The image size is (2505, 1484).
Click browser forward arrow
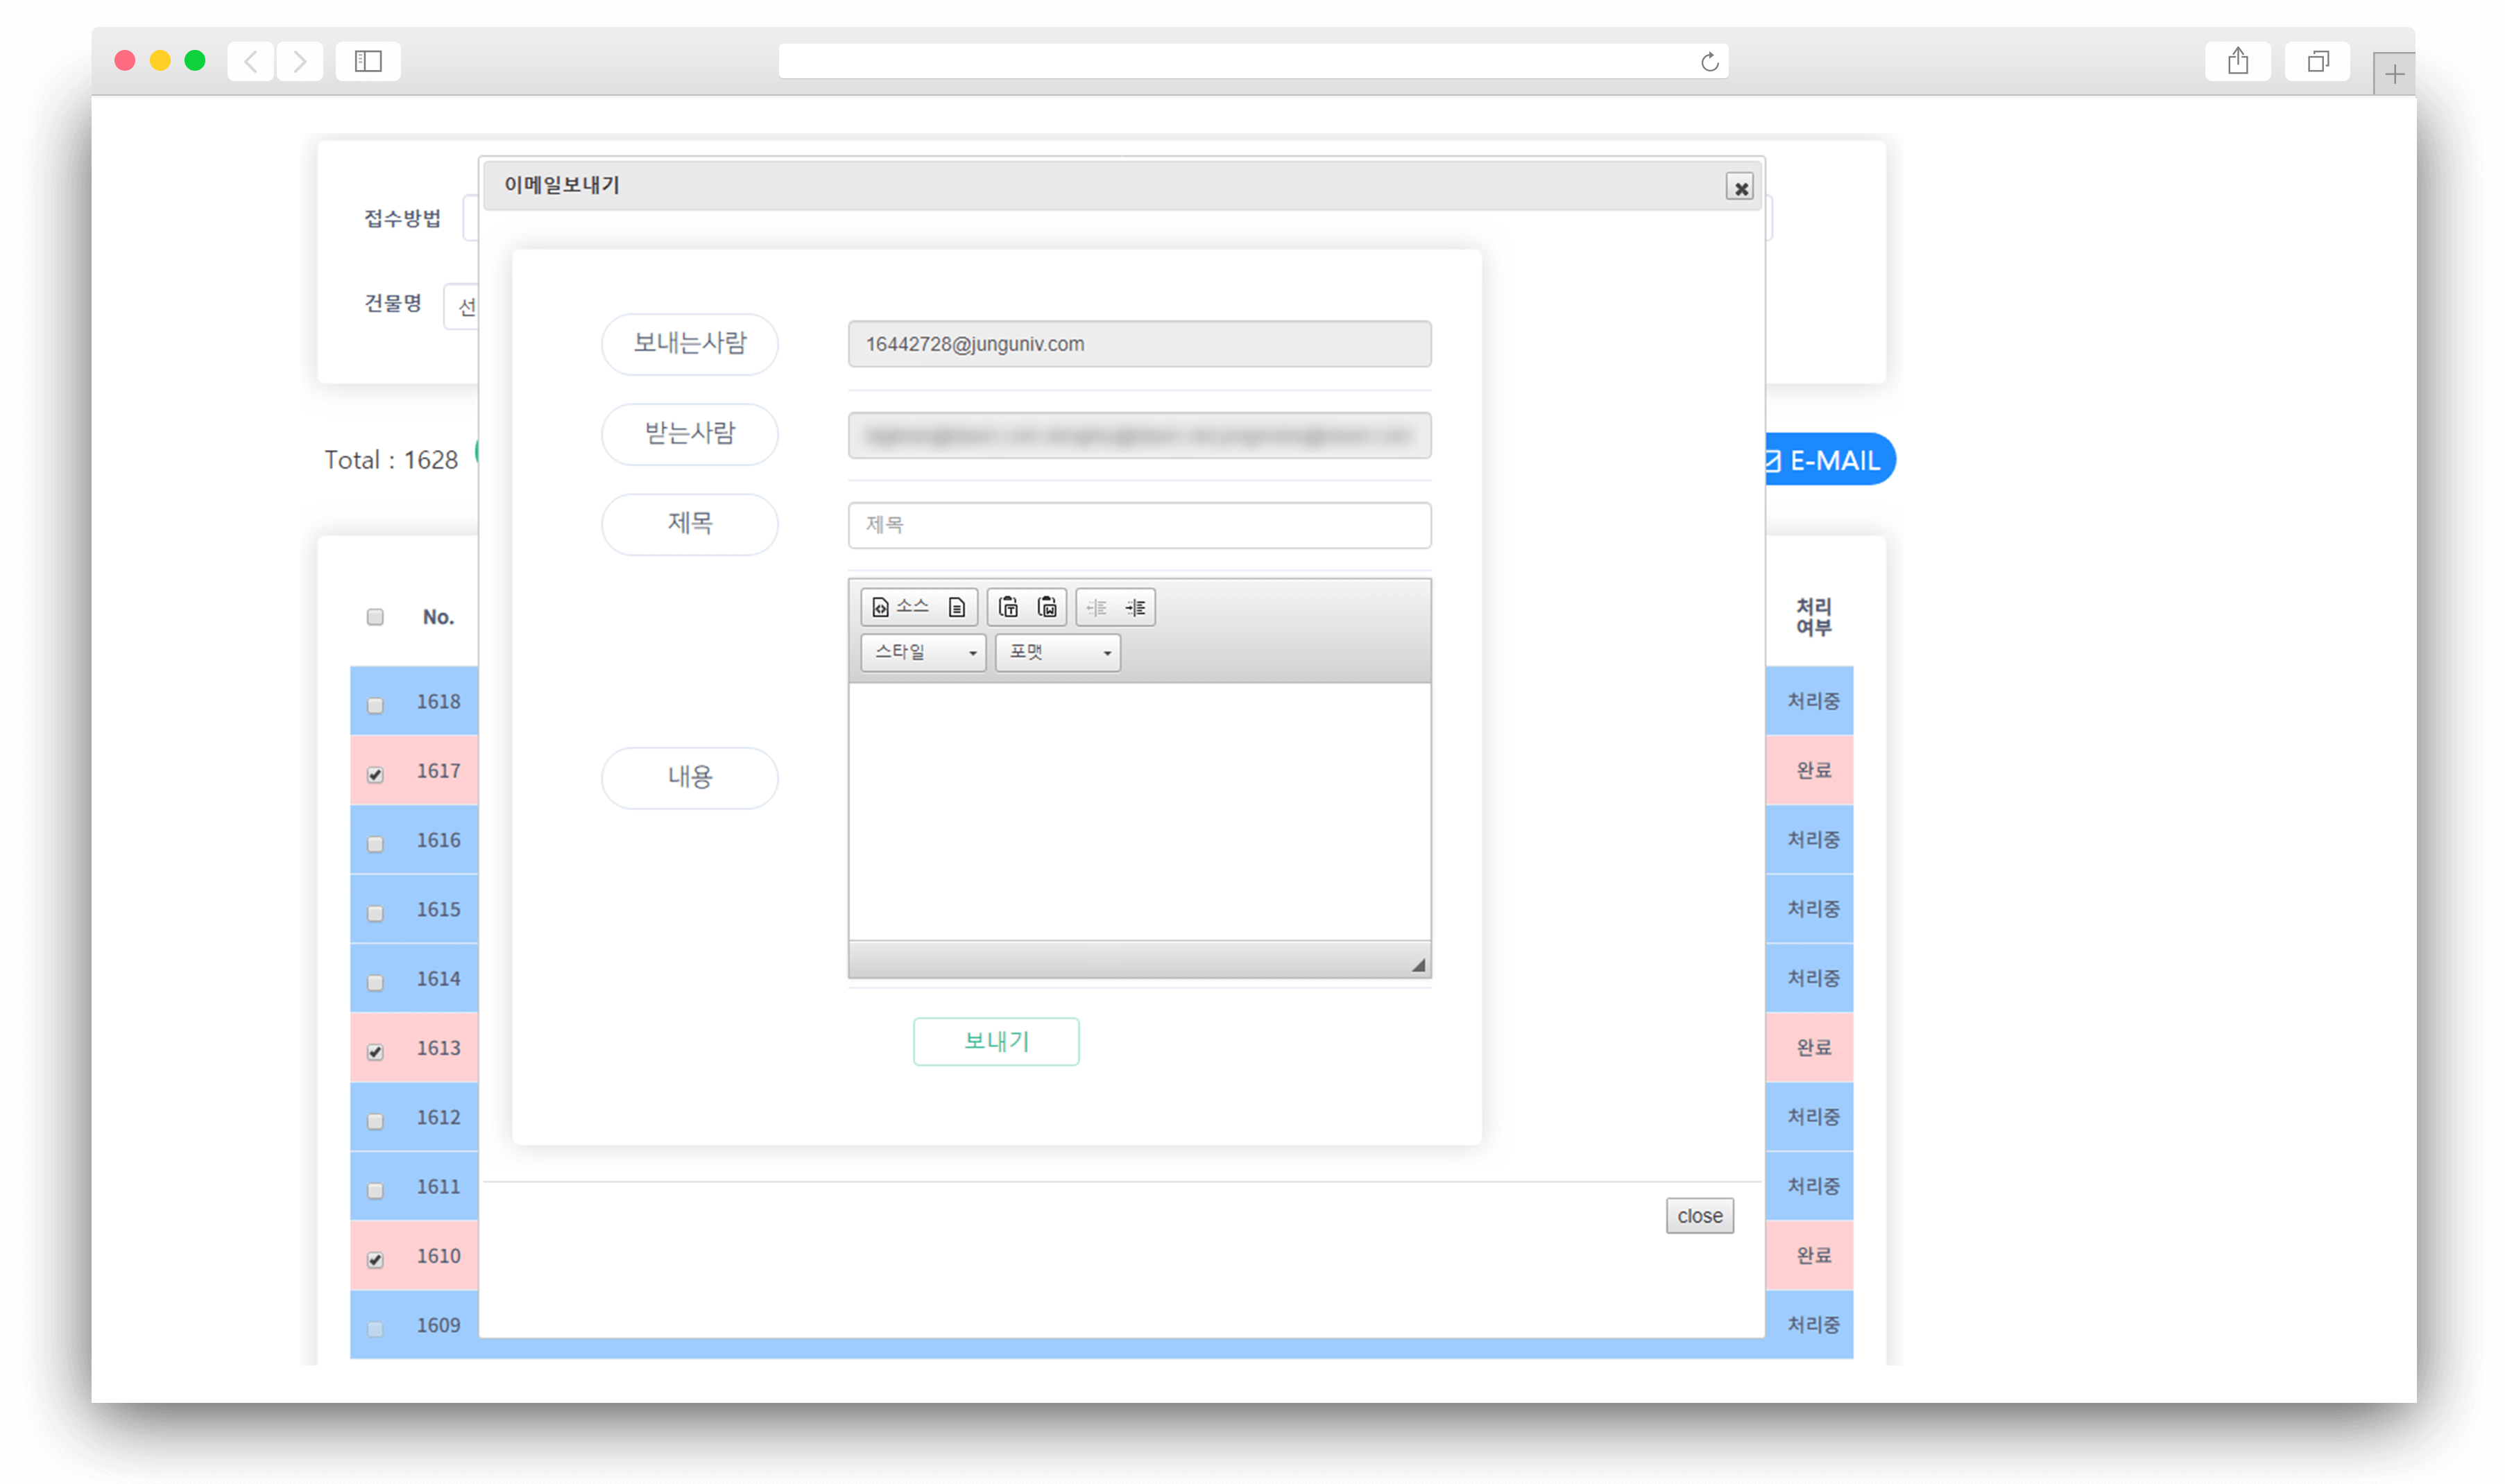click(299, 62)
